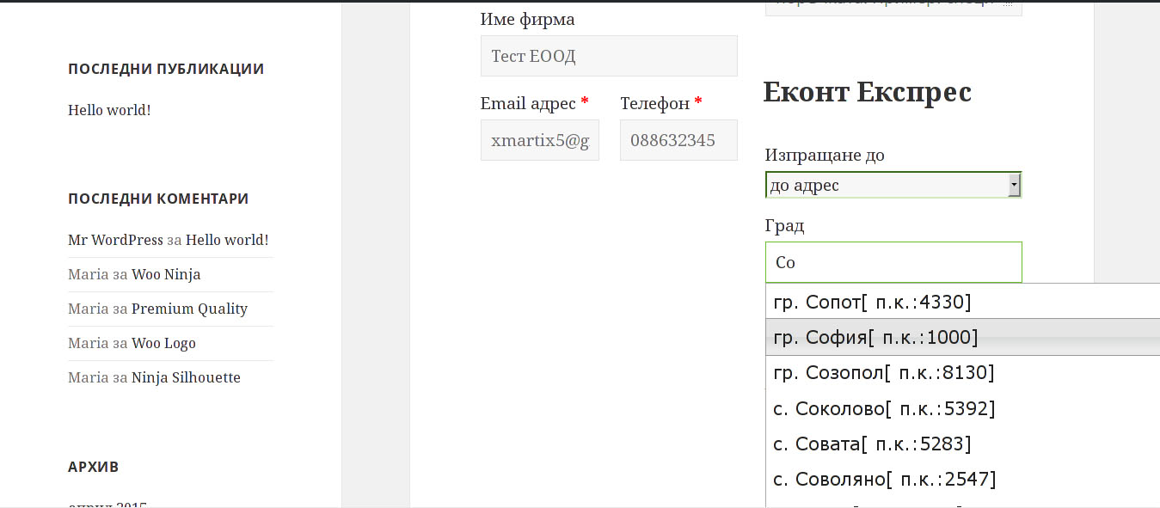Open the 'до адрес' delivery dropdown
Viewport: 1160px width, 508px height.
coord(893,185)
